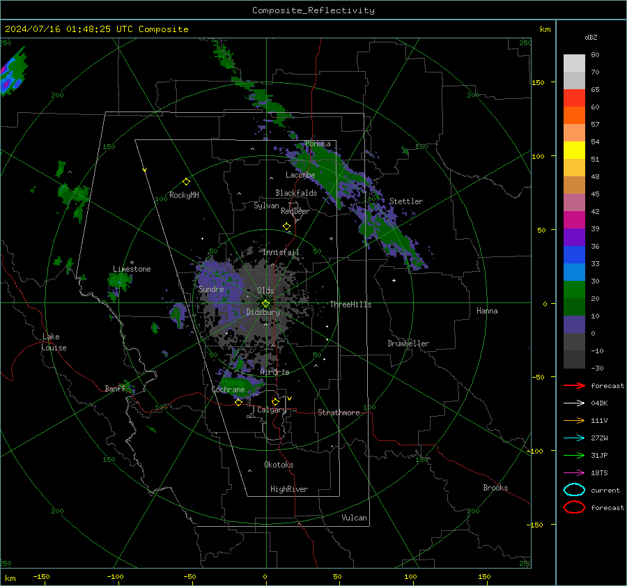Click the orange 111V arrow icon
The height and width of the screenshot is (586, 627).
tap(574, 420)
